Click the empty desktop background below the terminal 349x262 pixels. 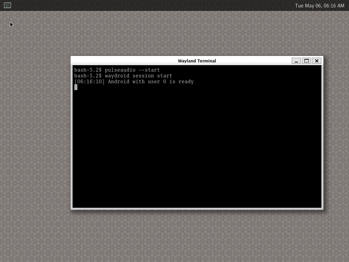coord(197,235)
